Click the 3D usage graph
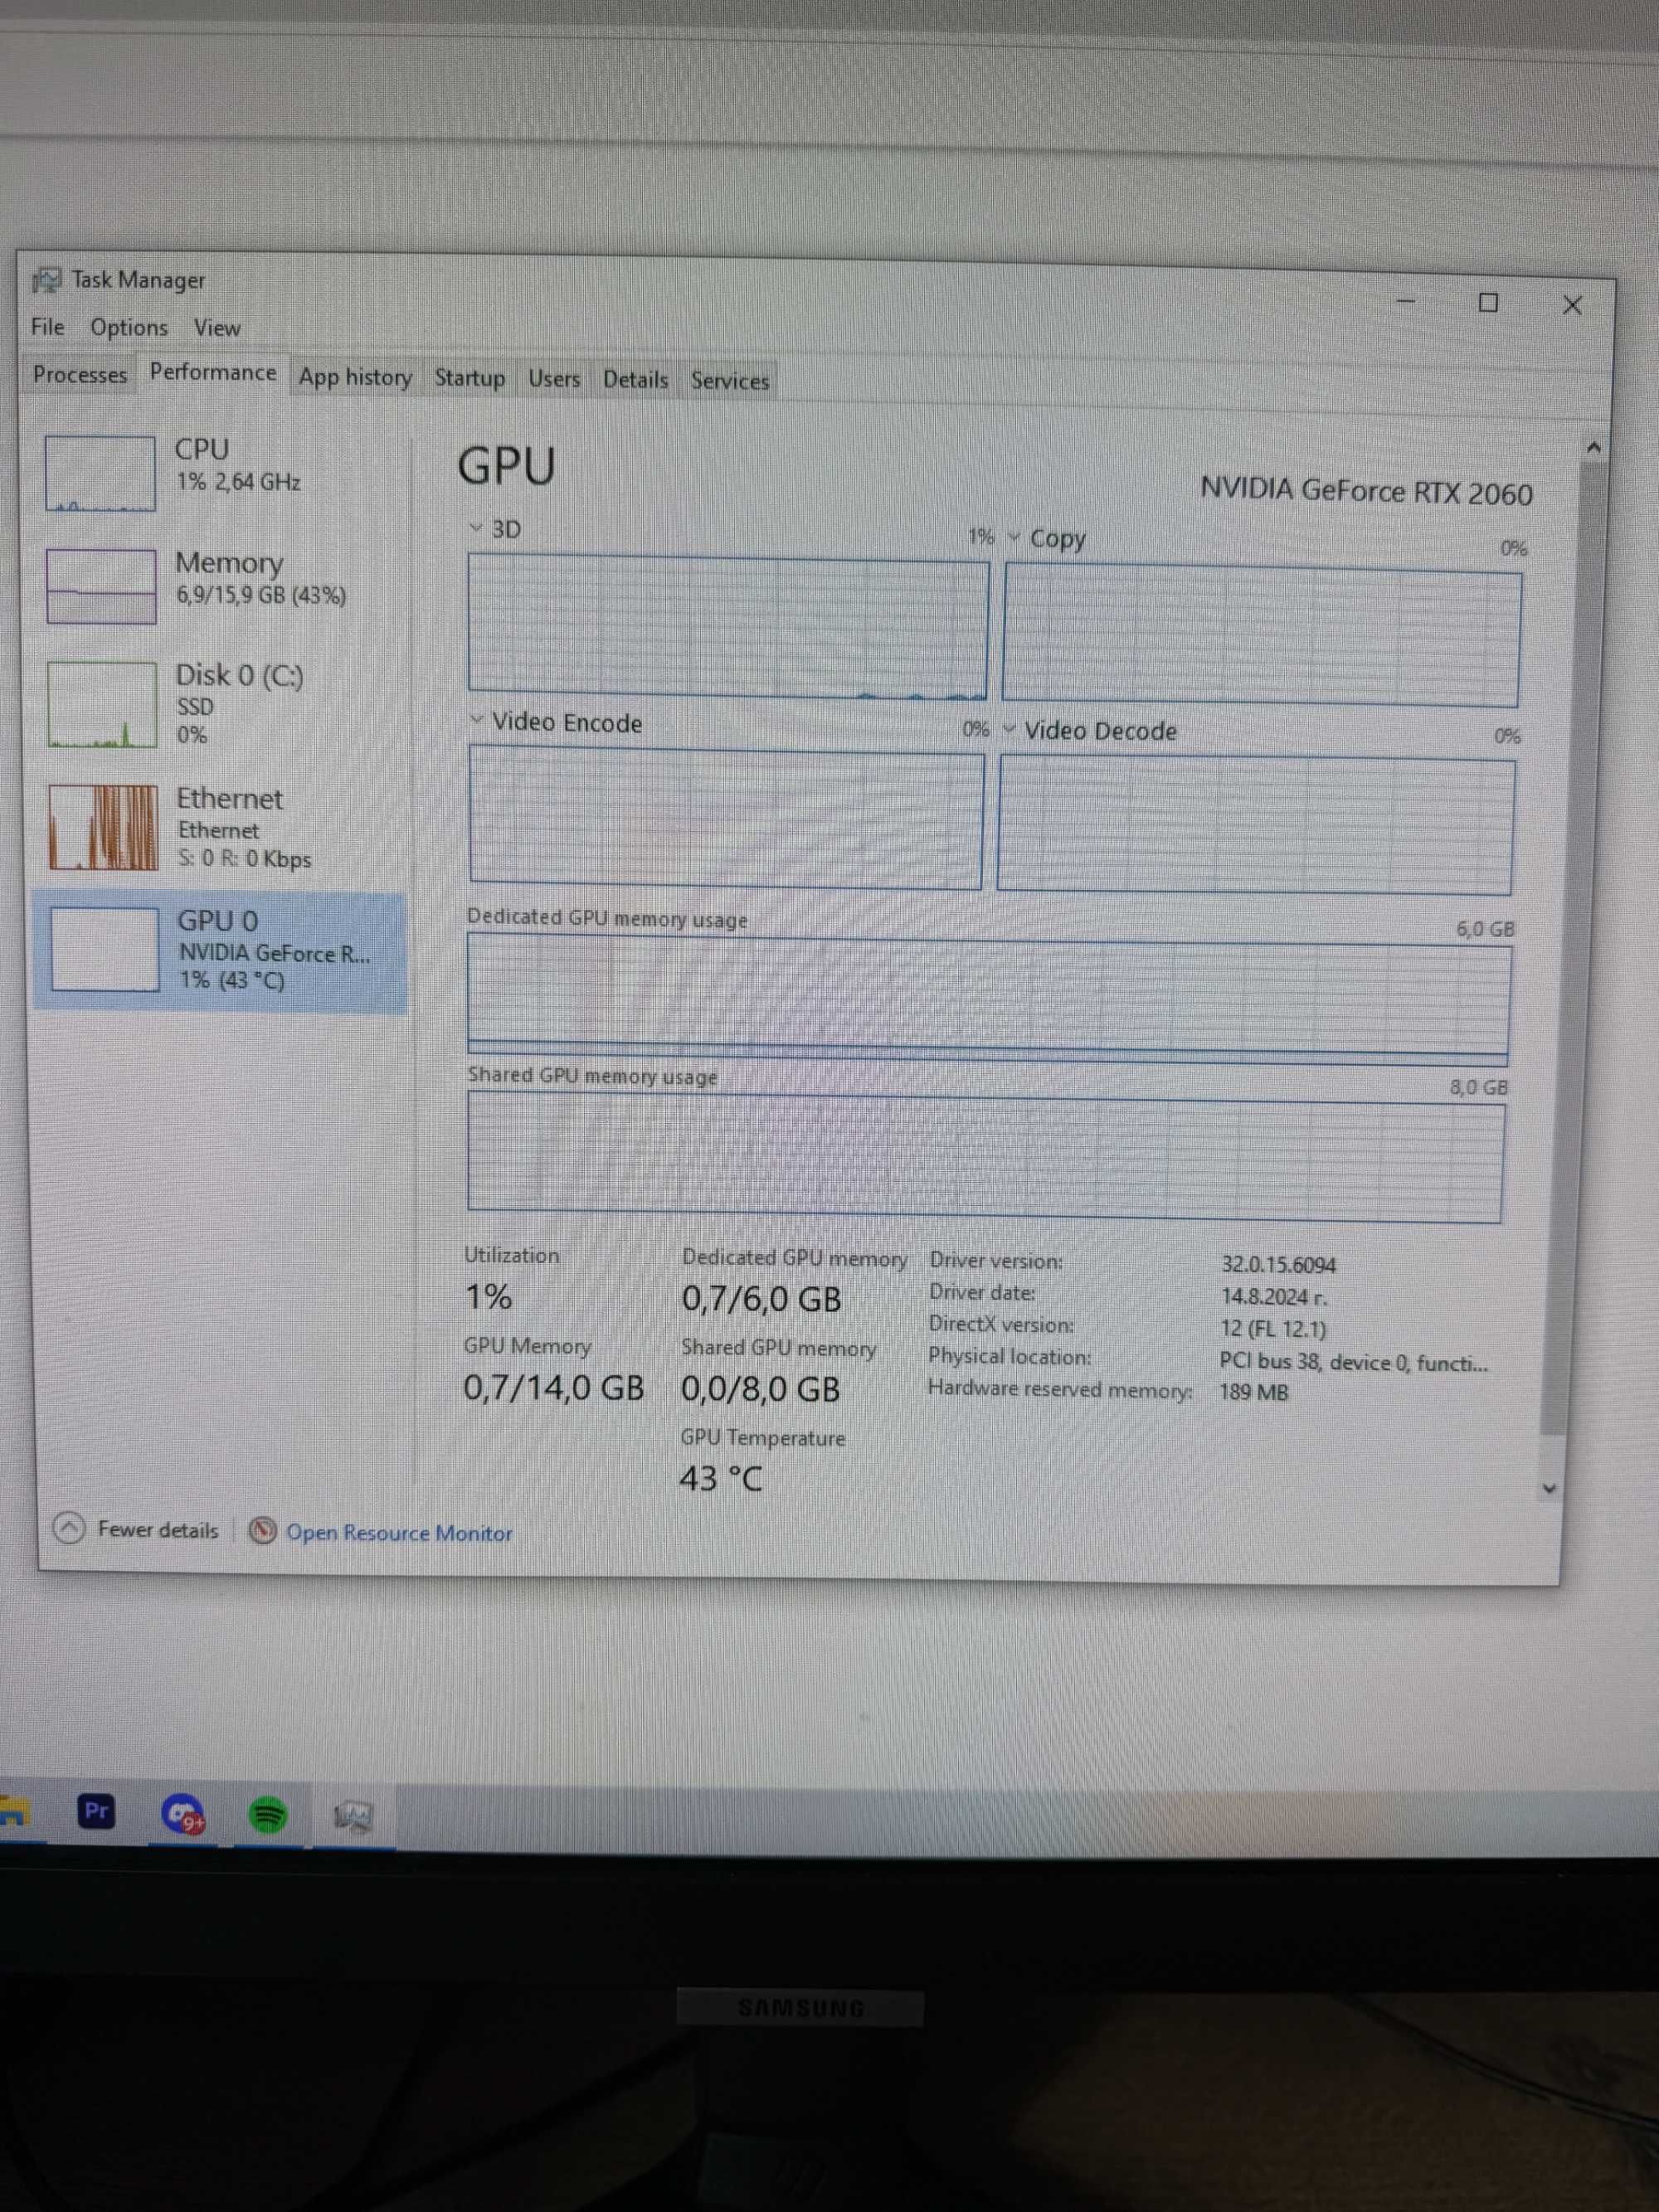This screenshot has height=2212, width=1659. click(728, 627)
